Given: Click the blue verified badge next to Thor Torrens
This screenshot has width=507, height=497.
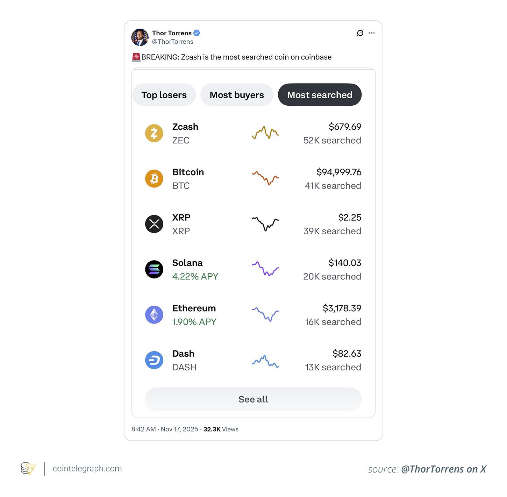Looking at the screenshot, I should pos(197,33).
